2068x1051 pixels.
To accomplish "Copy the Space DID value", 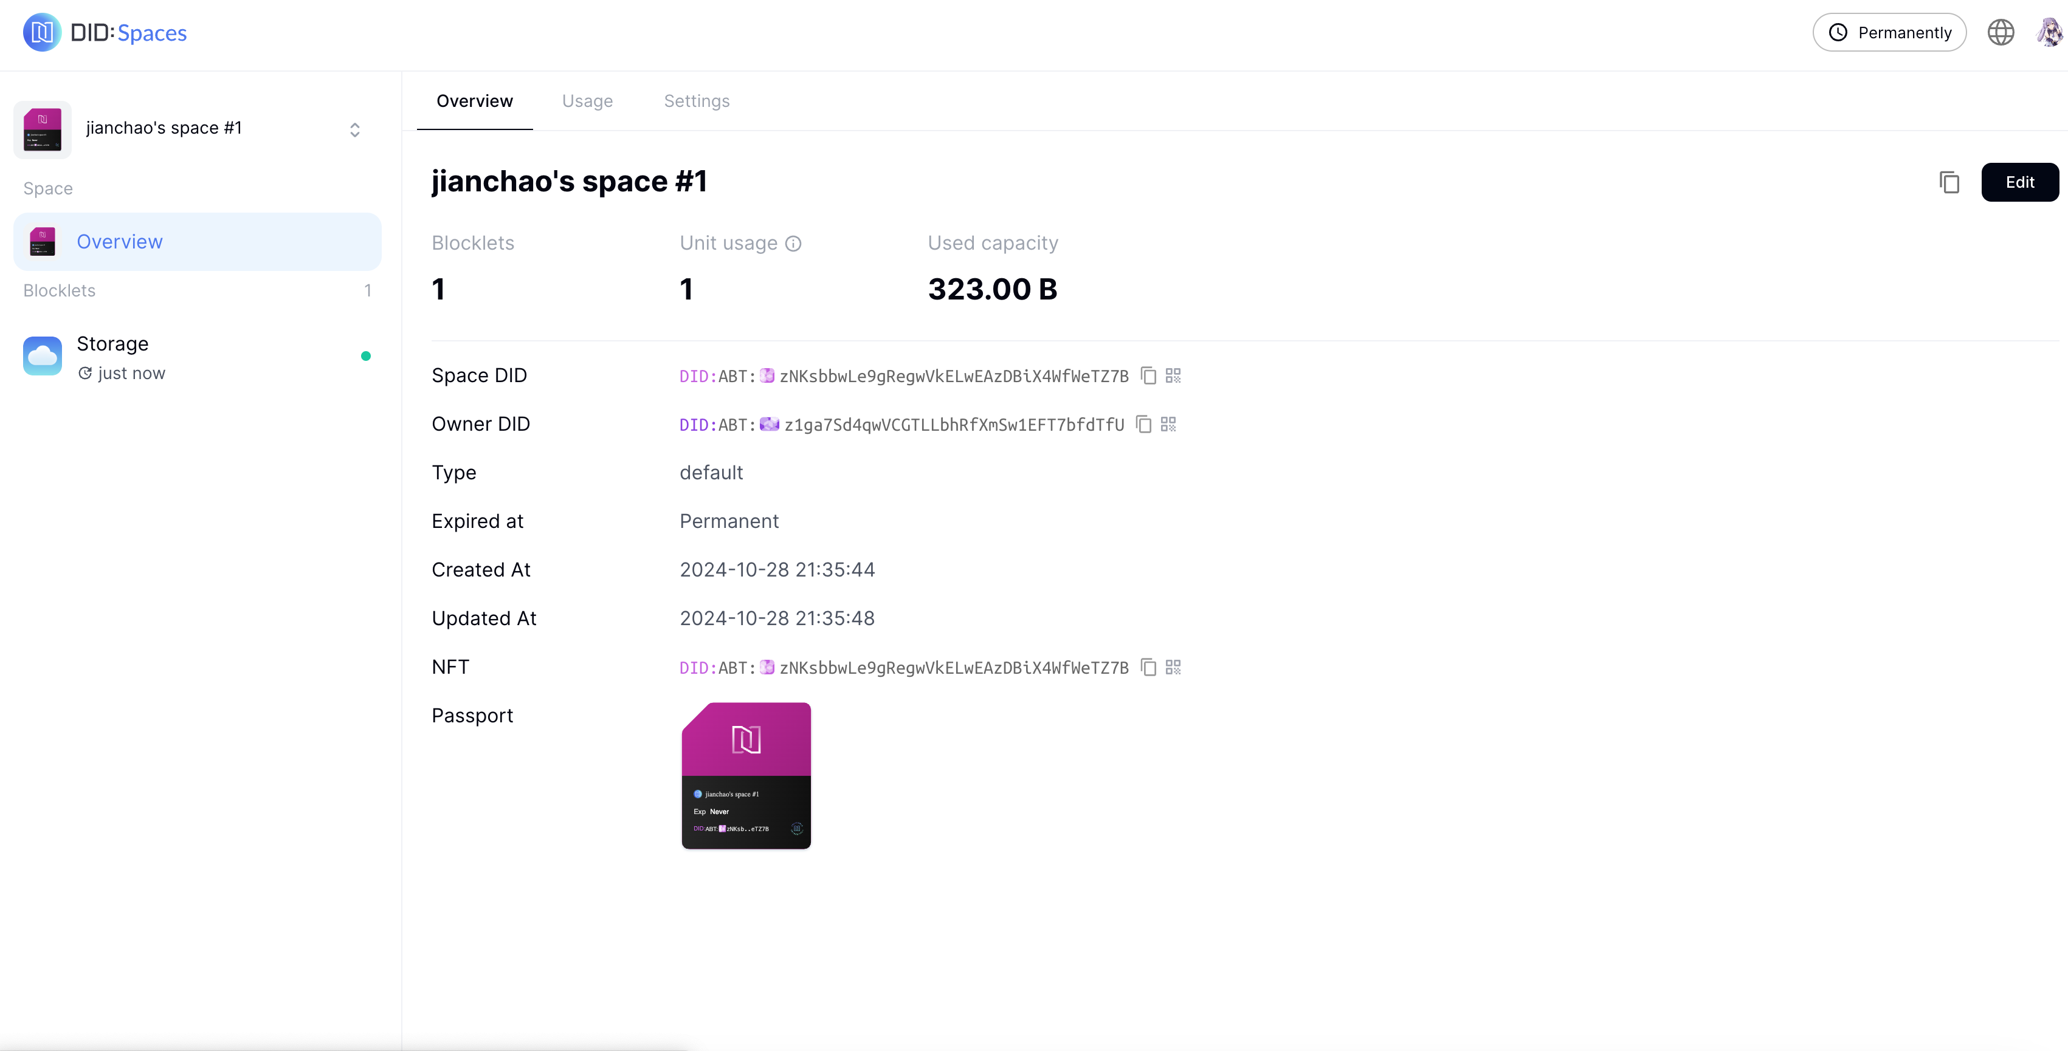I will tap(1149, 375).
